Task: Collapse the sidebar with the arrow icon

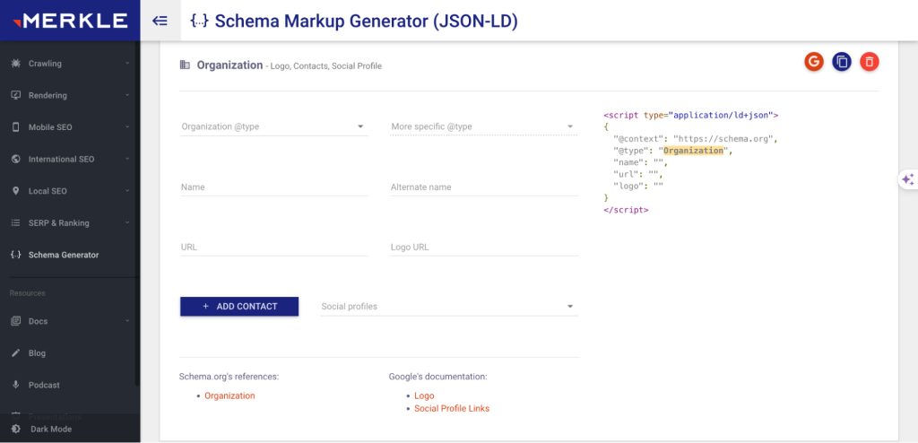Action: pos(160,21)
